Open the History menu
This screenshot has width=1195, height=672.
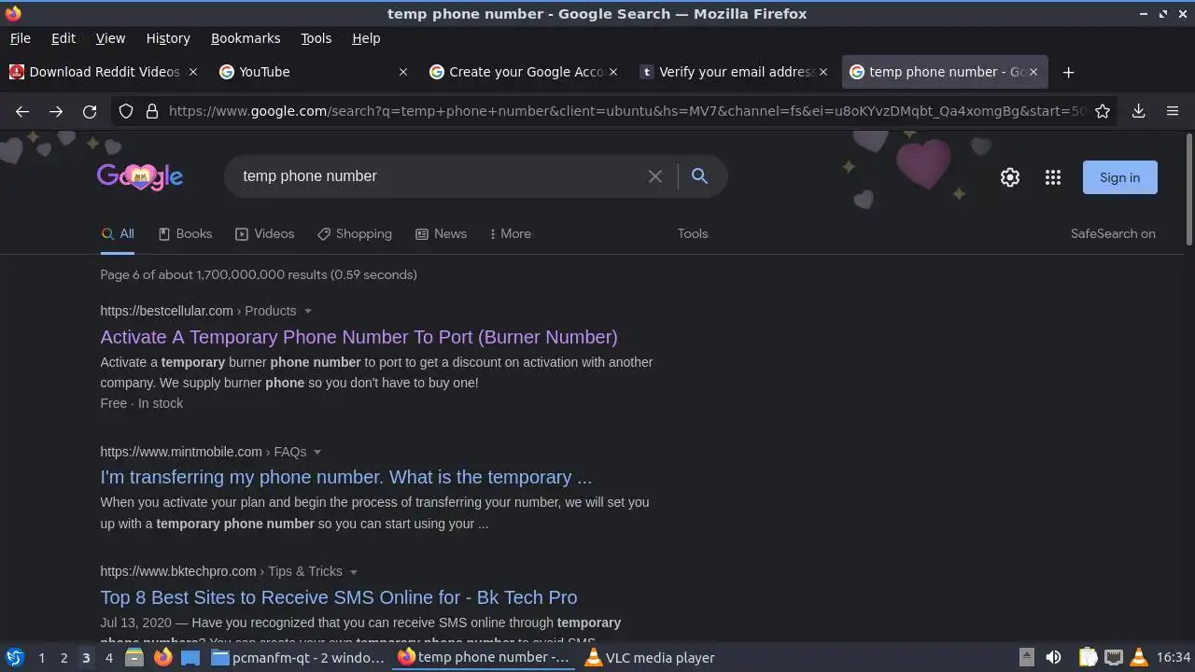tap(168, 38)
